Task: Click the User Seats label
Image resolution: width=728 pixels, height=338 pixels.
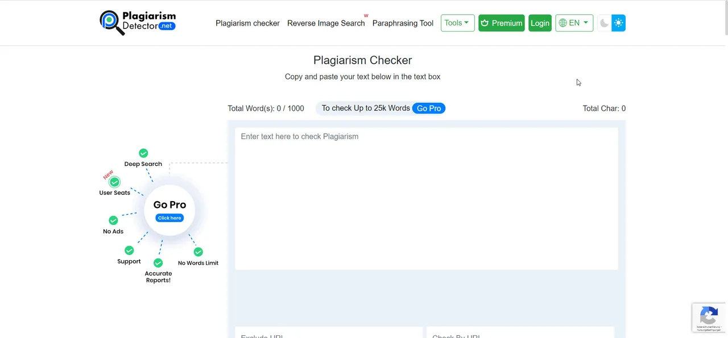Action: 115,193
